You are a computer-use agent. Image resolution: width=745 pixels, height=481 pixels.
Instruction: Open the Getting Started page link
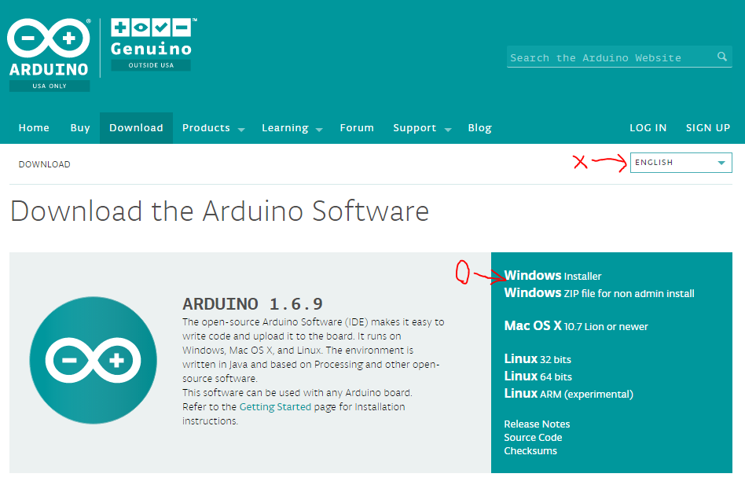click(275, 407)
